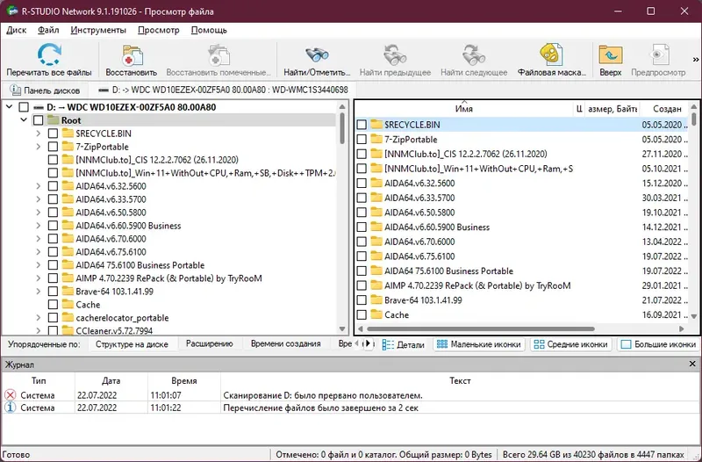Click Восстановить помеченные toolbar icon
Screen dimensions: 702x462
(x=218, y=55)
